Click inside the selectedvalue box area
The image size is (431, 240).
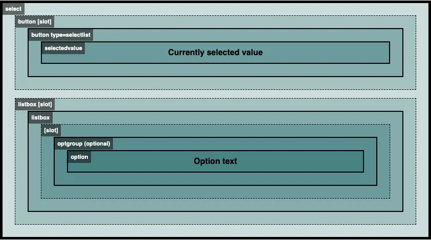pyautogui.click(x=215, y=53)
